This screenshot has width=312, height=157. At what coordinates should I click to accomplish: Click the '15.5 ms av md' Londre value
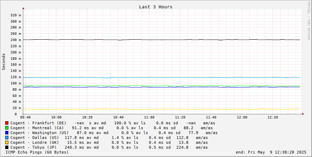(83, 142)
